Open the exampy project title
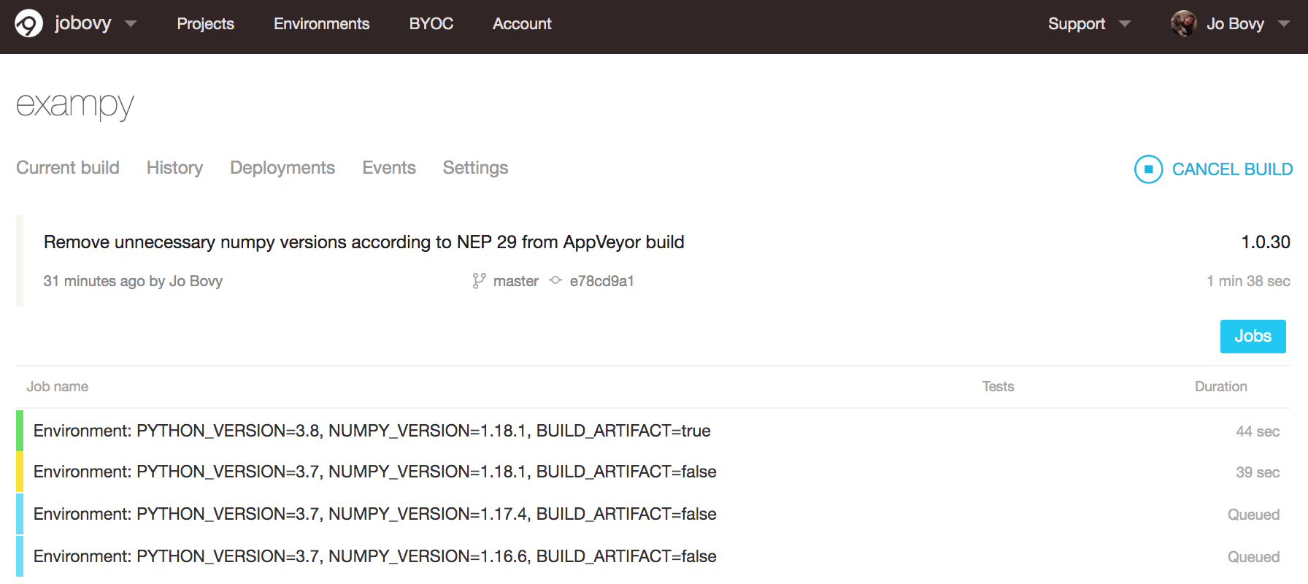1308x584 pixels. (75, 105)
